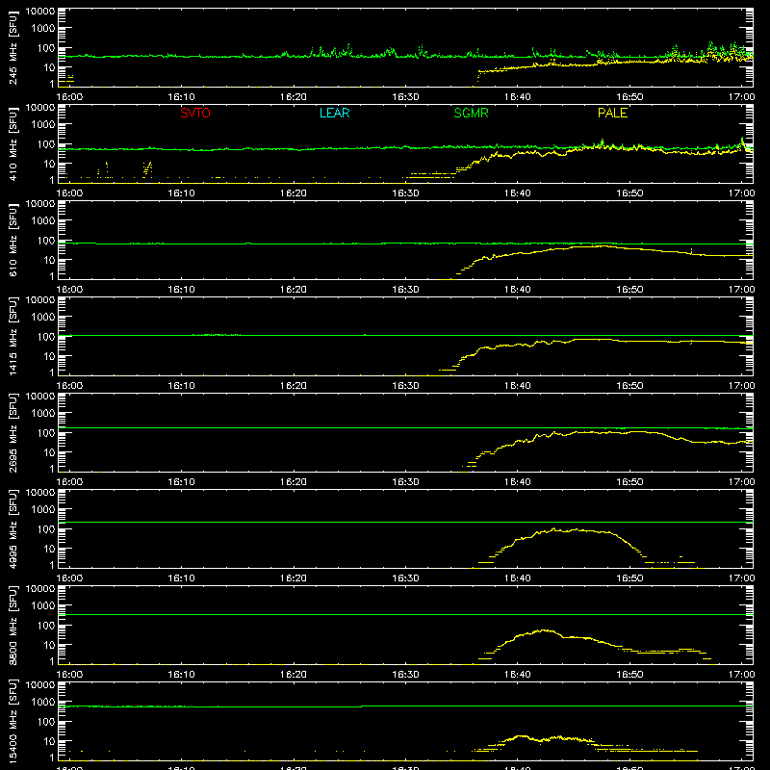Click the 16:40 tick label under 1415 MHz plot
The image size is (770, 770).
click(x=518, y=386)
